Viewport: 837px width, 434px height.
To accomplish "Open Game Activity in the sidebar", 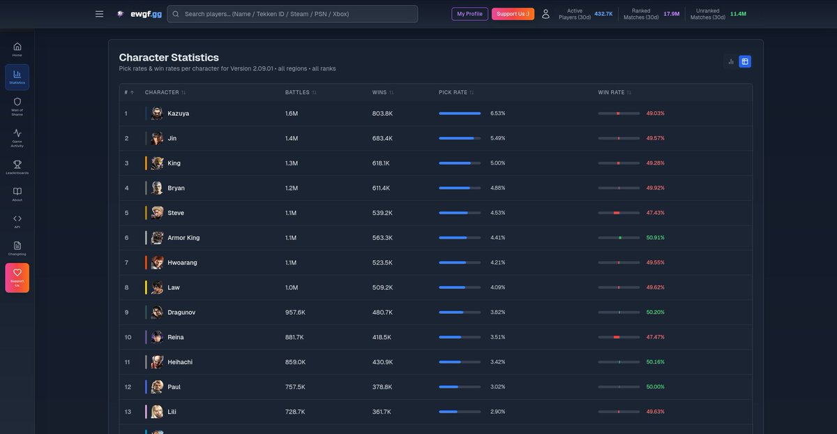I will [x=17, y=137].
